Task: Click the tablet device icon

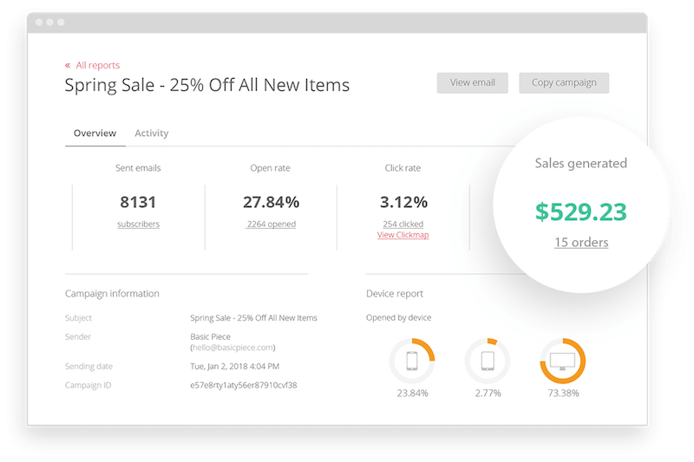Action: pos(488,361)
